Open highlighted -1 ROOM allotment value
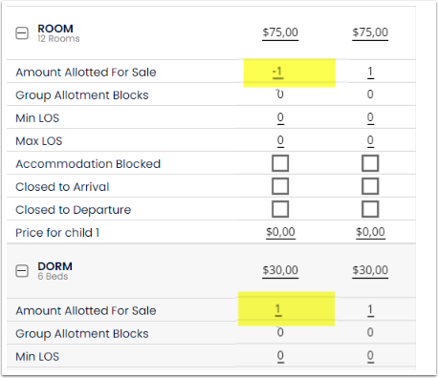The image size is (438, 378). (277, 73)
